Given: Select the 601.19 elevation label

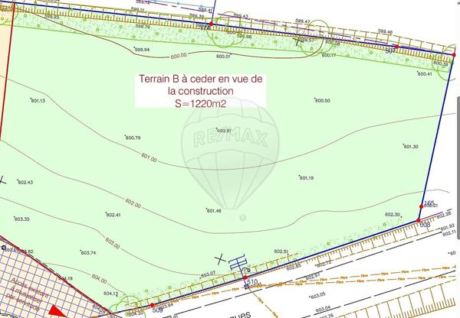Looking at the screenshot, I should 307,178.
